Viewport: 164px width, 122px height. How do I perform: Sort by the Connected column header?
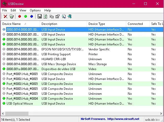pyautogui.click(x=138, y=24)
